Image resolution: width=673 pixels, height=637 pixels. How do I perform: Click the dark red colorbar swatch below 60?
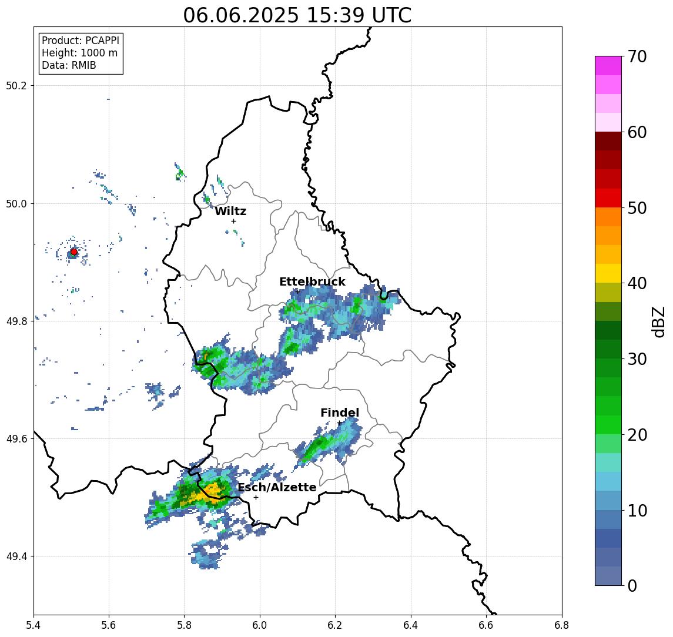point(608,141)
